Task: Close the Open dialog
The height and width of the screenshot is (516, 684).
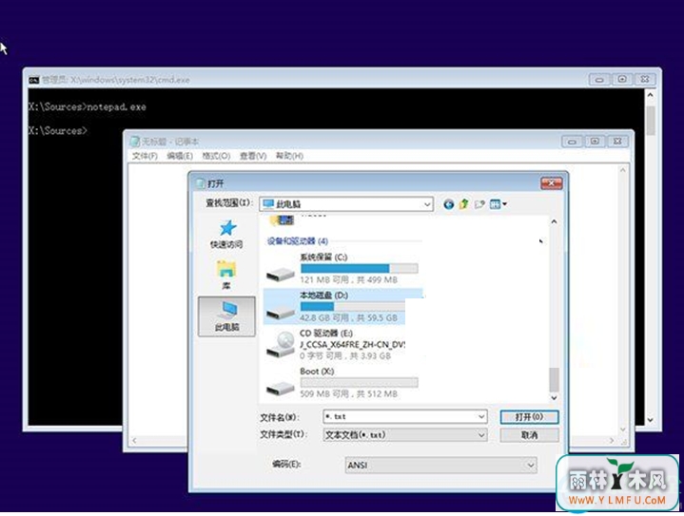Action: pos(552,183)
